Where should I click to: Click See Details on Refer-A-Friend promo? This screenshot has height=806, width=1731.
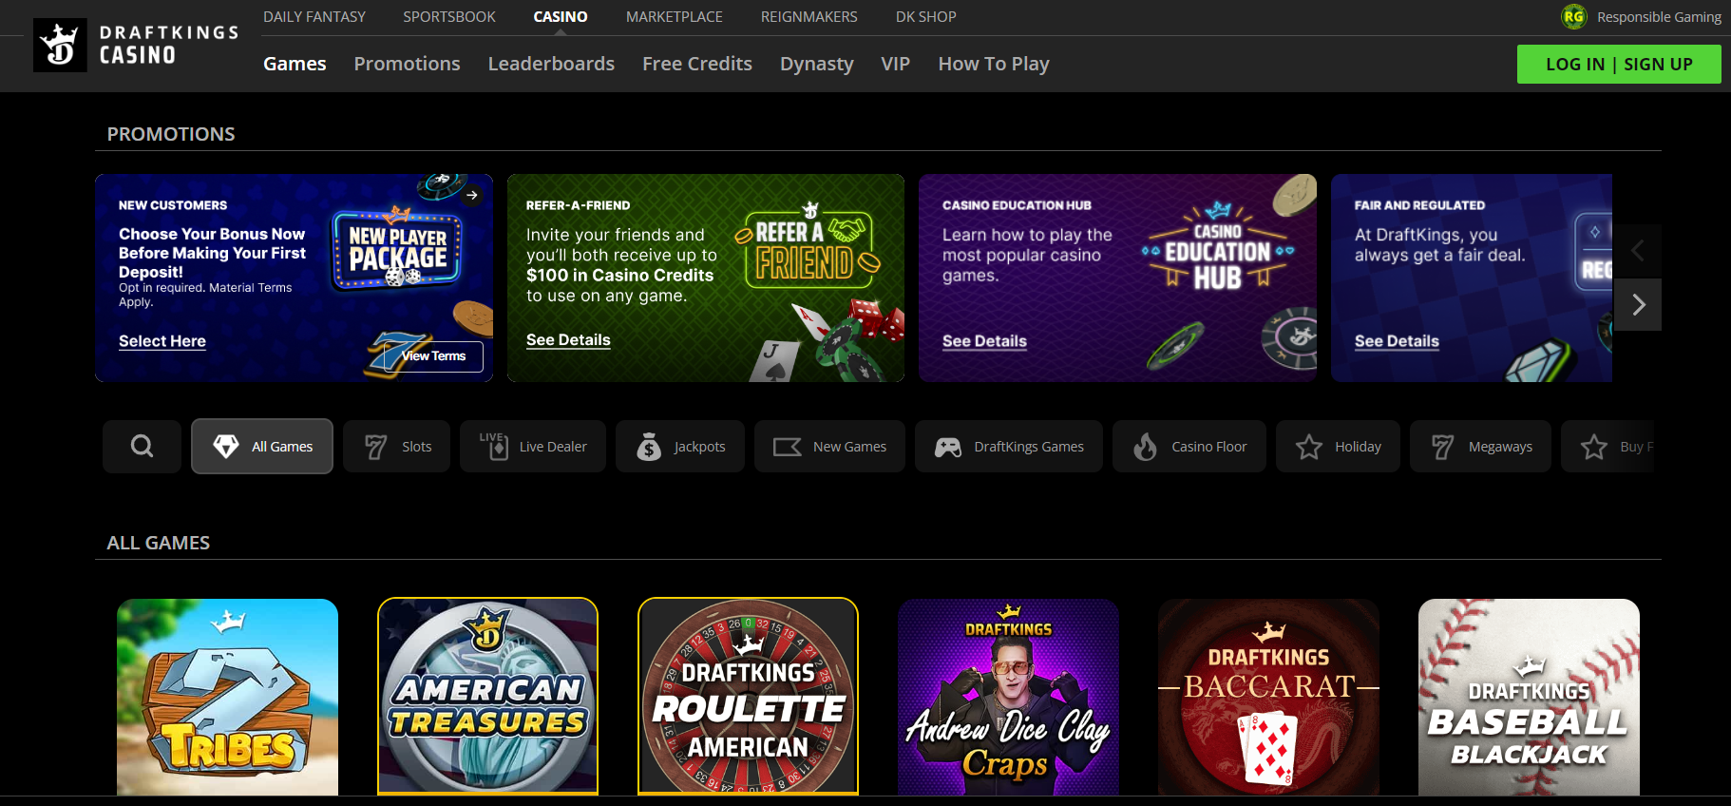pos(568,340)
